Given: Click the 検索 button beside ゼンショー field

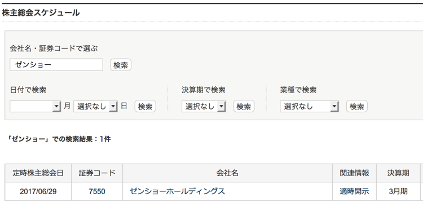Looking at the screenshot, I should [x=121, y=65].
